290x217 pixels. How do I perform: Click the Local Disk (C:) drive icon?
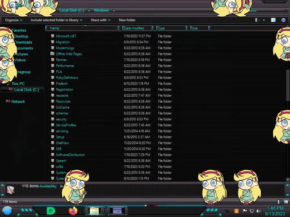pyautogui.click(x=11, y=90)
